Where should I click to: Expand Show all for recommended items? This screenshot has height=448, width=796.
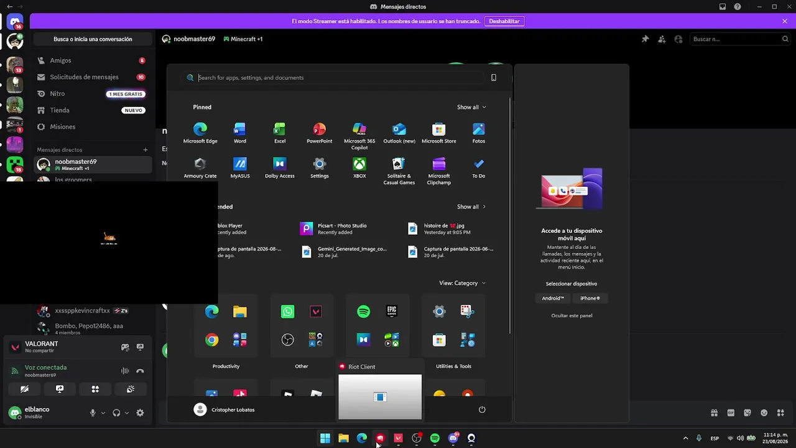tap(471, 207)
